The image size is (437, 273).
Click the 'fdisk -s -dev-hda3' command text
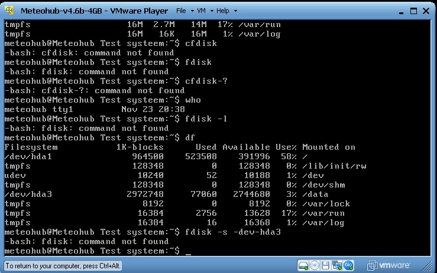click(x=233, y=232)
